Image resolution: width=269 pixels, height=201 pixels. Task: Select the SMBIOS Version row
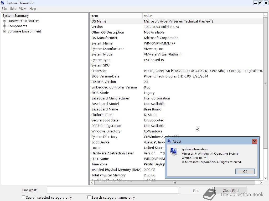pyautogui.click(x=176, y=82)
